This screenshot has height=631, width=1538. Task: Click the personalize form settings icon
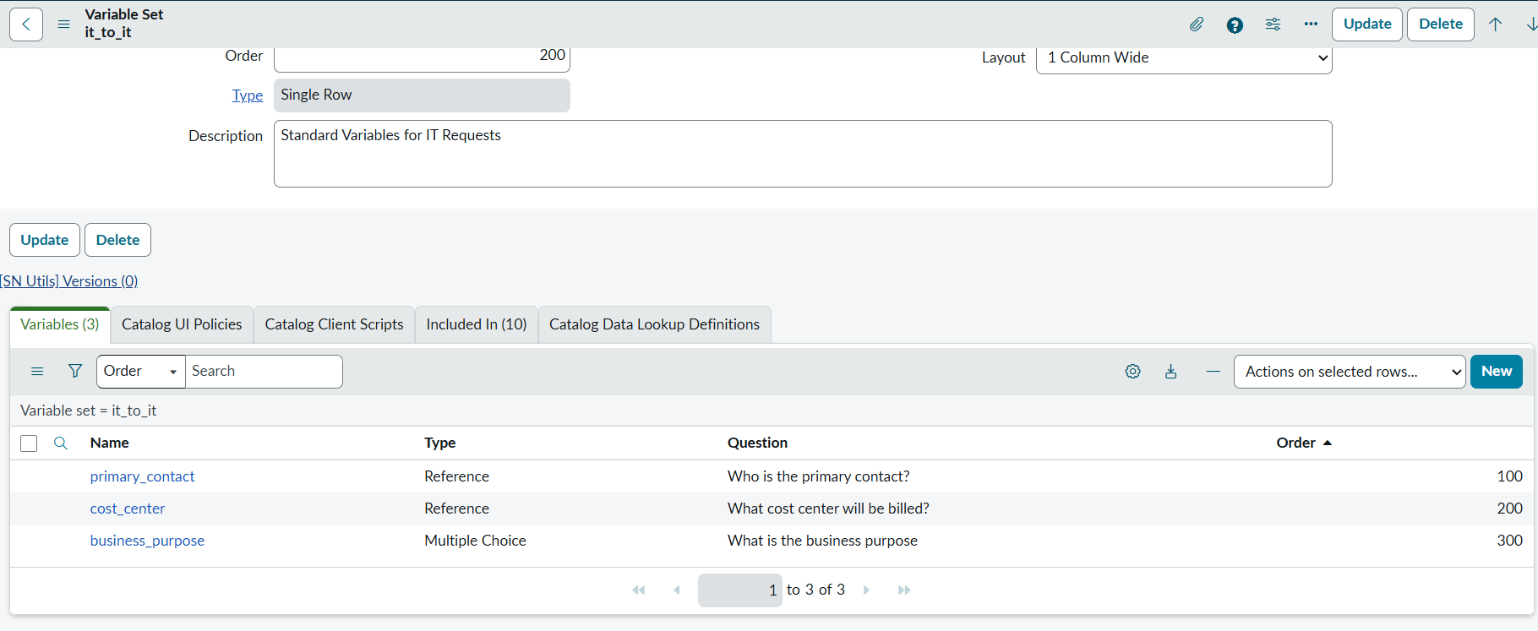(1273, 24)
